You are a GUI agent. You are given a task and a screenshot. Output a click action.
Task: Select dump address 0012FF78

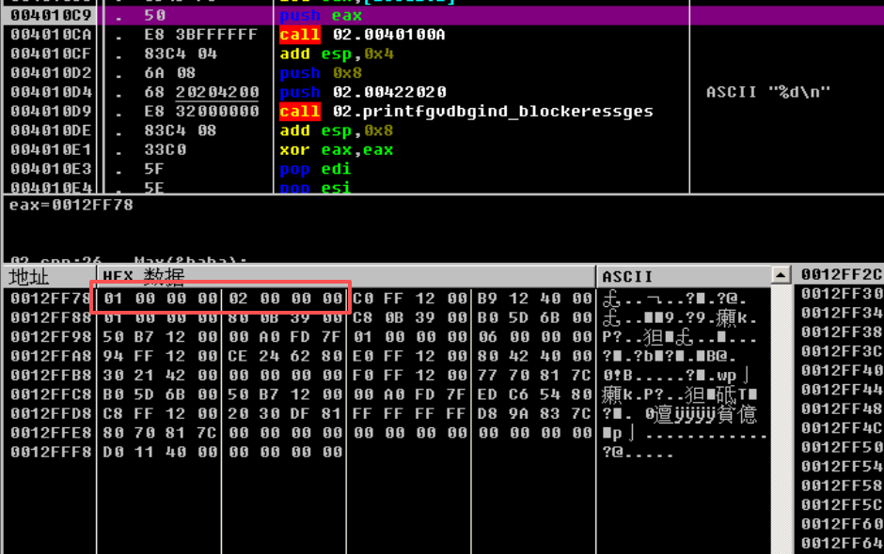tap(51, 299)
